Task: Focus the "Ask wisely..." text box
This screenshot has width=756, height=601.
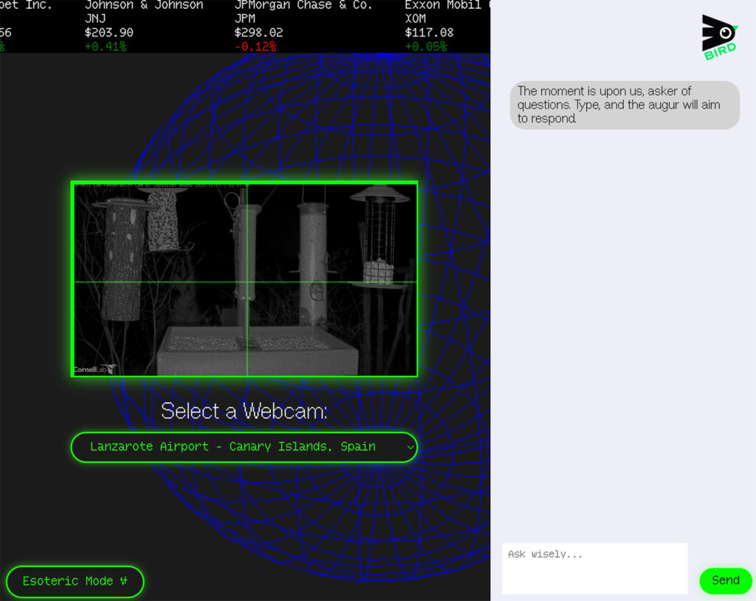Action: point(594,568)
